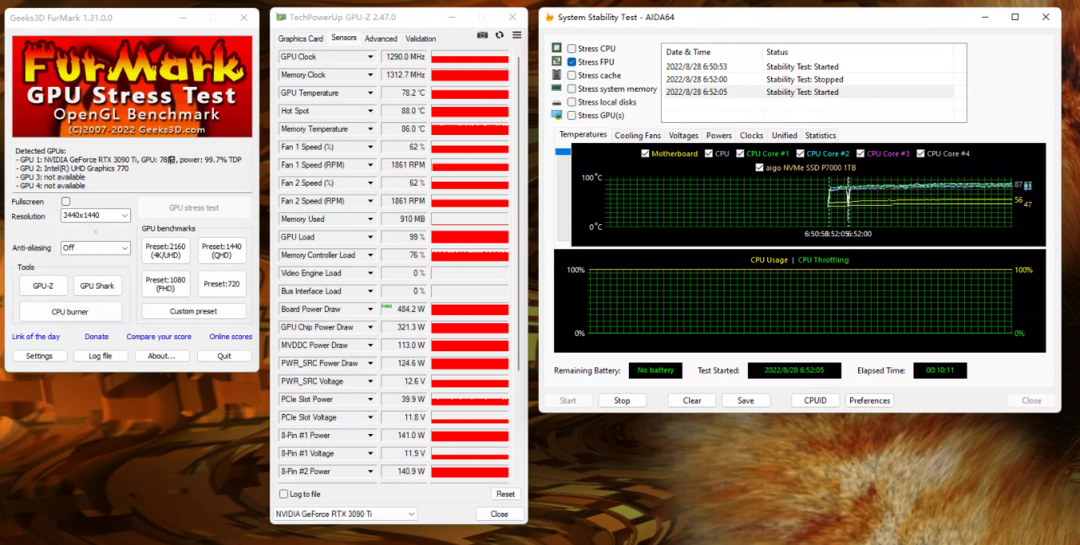Open GPU Temperature sensor dropdown arrow
Image resolution: width=1080 pixels, height=545 pixels.
[370, 92]
